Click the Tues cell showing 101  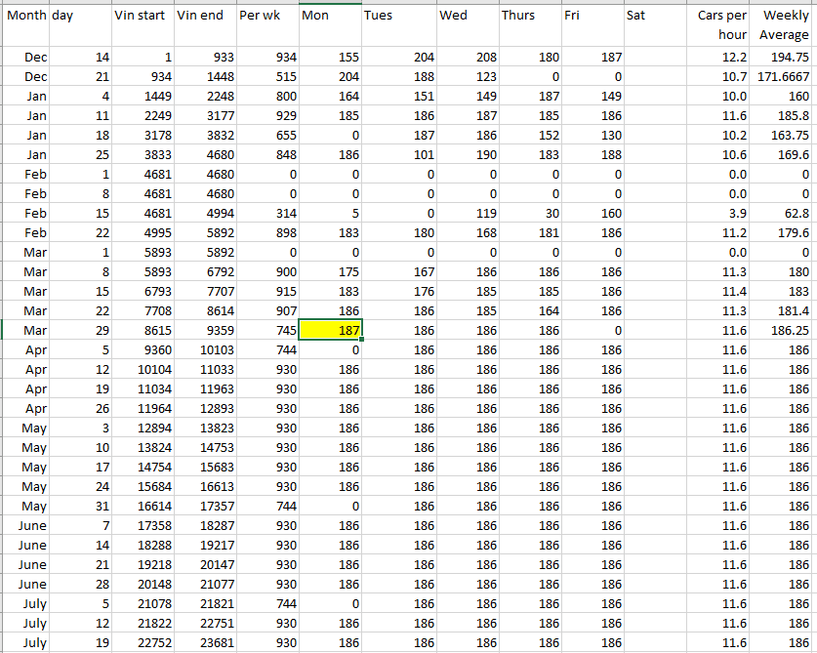[397, 155]
